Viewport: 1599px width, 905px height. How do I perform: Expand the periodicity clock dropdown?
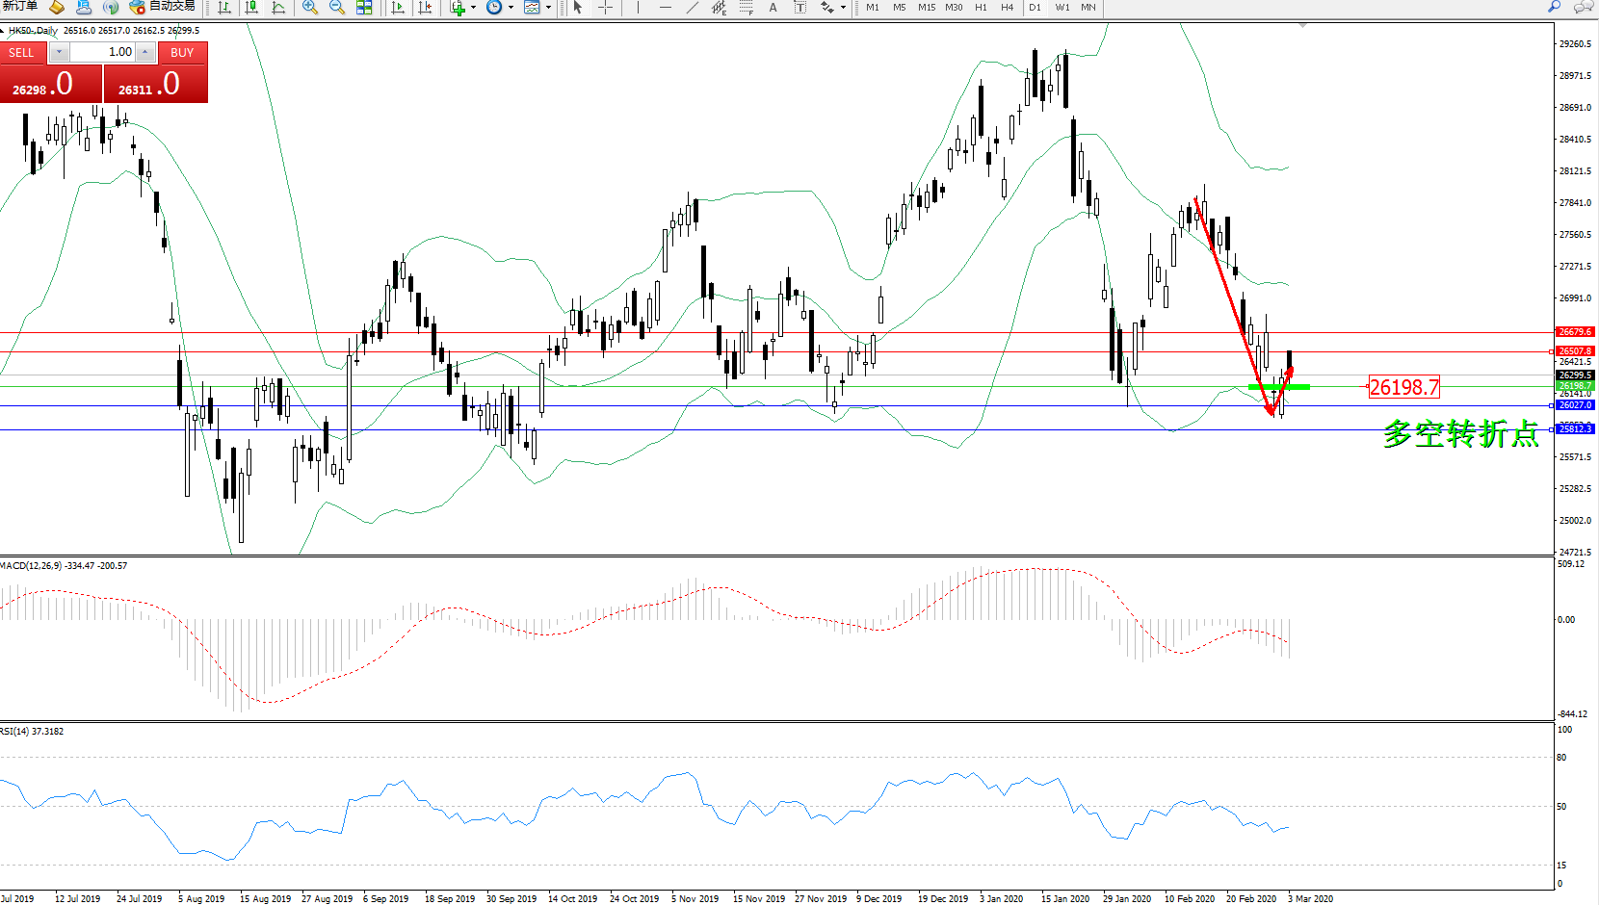click(x=511, y=8)
